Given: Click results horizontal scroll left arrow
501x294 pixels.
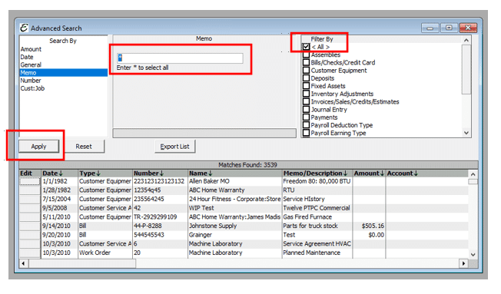Looking at the screenshot, I should 23,263.
